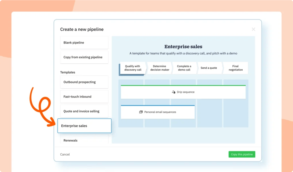Select the Determine decision maker stage
Viewport: 293px width, 172px height.
[x=159, y=68]
